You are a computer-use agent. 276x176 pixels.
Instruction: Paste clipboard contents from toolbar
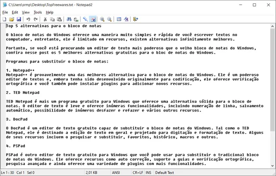[59, 19]
